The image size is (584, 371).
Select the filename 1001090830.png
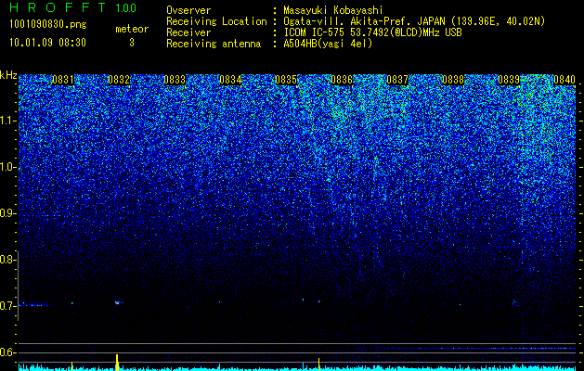click(x=48, y=25)
